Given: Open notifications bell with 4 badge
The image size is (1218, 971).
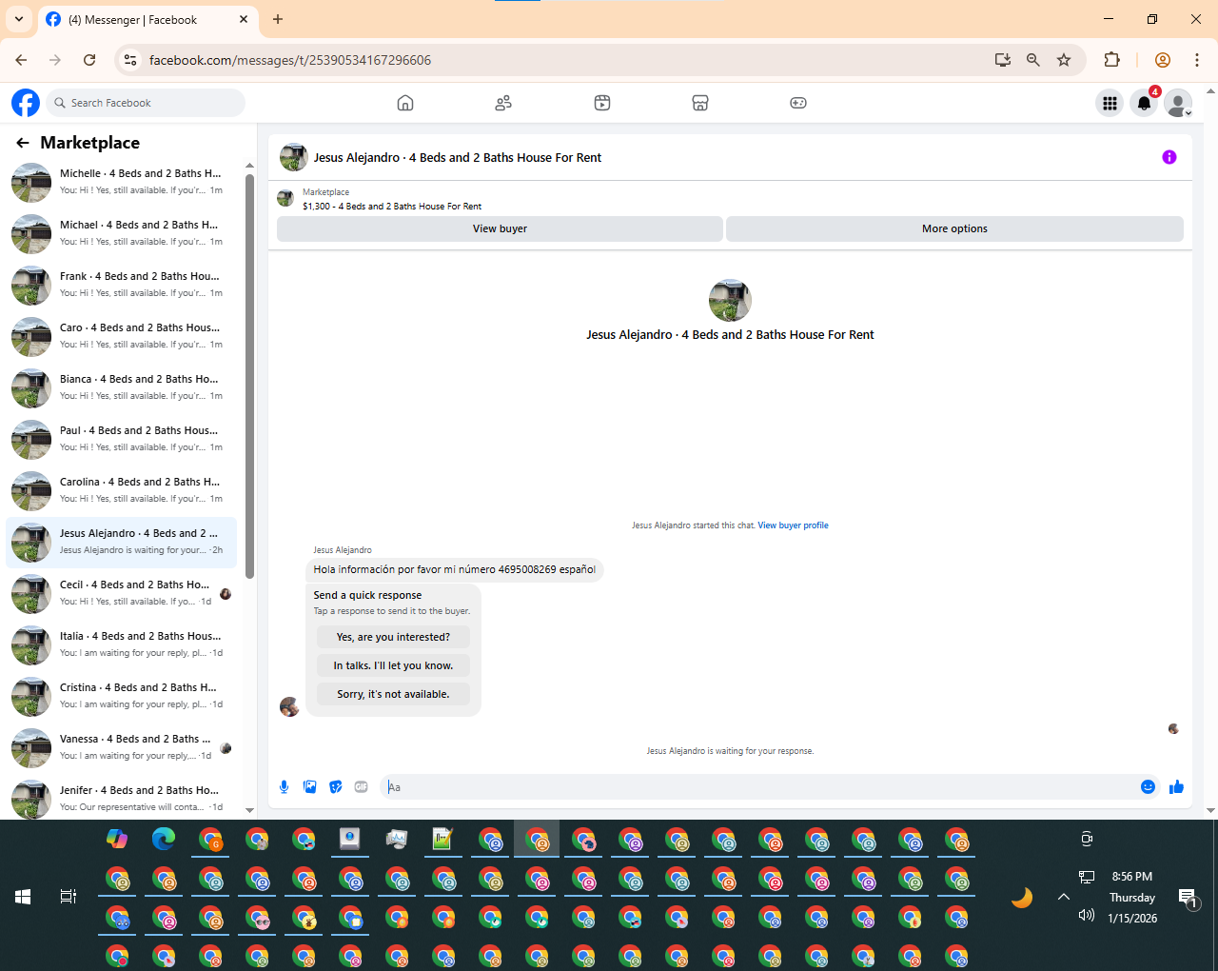Looking at the screenshot, I should tap(1145, 103).
